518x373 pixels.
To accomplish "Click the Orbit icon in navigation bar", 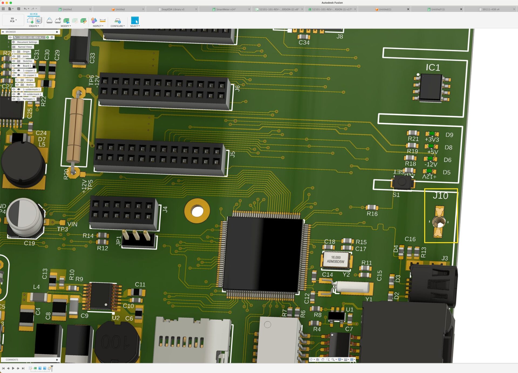I will coord(311,360).
